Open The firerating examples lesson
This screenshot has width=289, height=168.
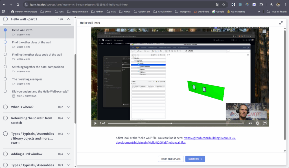pyautogui.click(x=27, y=79)
